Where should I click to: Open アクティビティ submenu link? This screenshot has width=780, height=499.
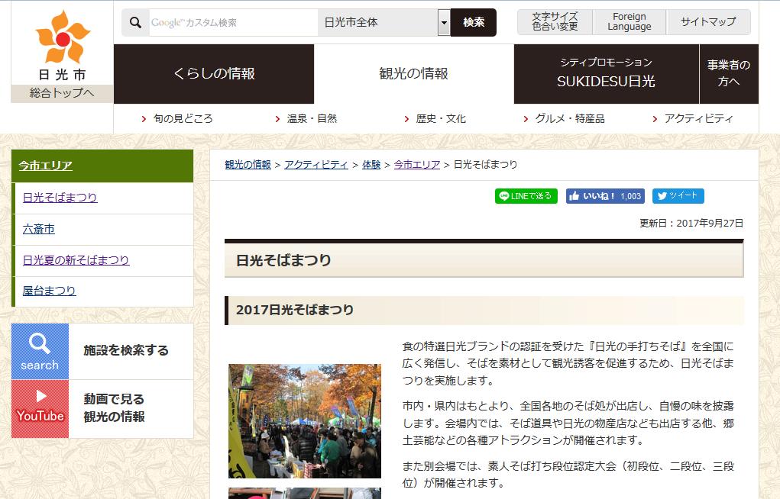(x=698, y=119)
